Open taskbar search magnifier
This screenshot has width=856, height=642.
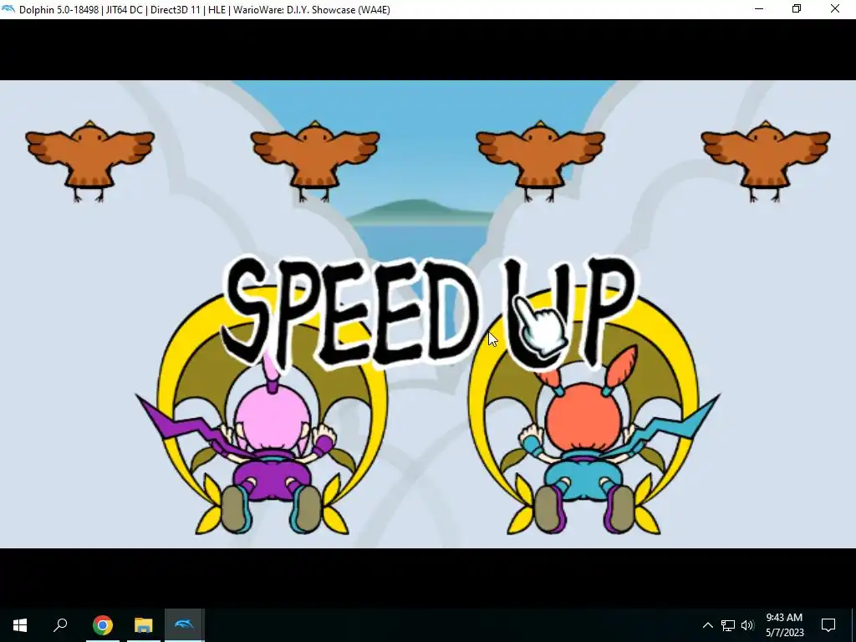click(60, 625)
